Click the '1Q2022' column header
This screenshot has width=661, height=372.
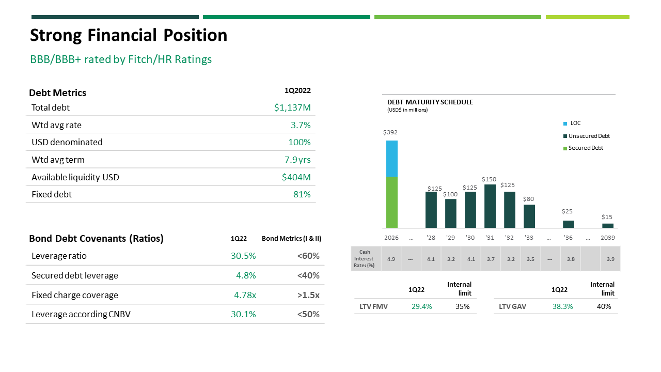297,90
